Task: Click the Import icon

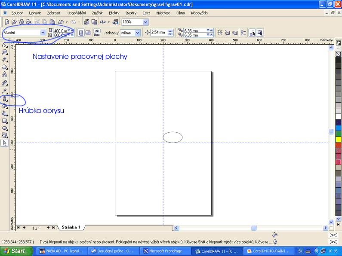Action: coord(86,22)
